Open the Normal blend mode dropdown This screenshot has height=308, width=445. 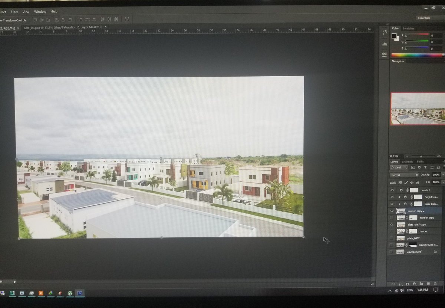[x=404, y=175]
